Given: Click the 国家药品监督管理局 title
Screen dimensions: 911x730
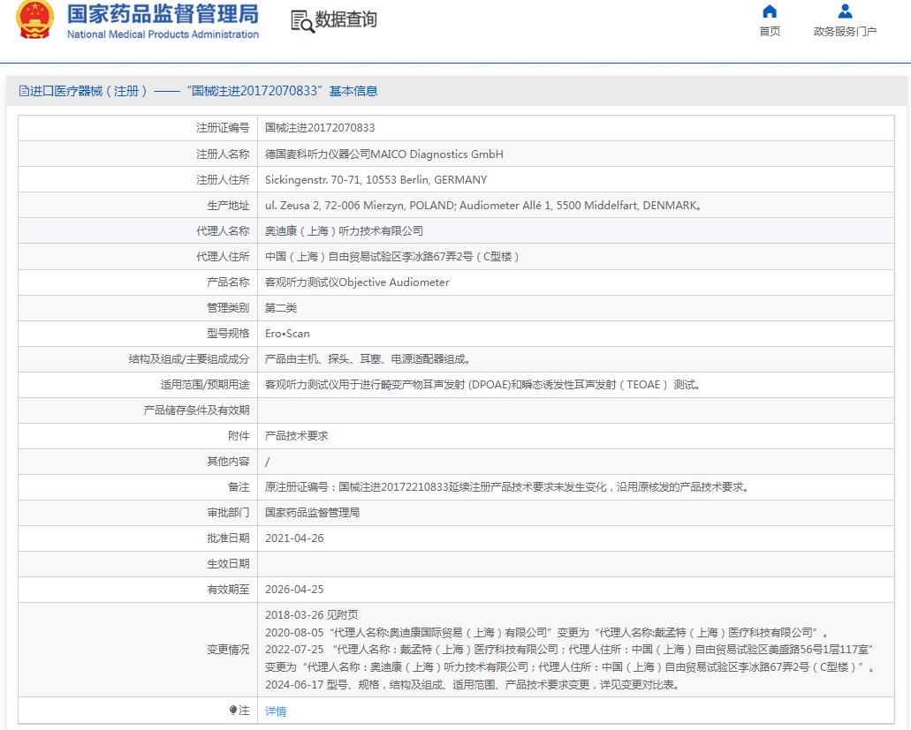Looking at the screenshot, I should (x=163, y=14).
